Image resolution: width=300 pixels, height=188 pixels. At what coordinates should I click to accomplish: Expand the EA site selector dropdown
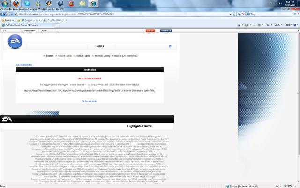(11, 31)
